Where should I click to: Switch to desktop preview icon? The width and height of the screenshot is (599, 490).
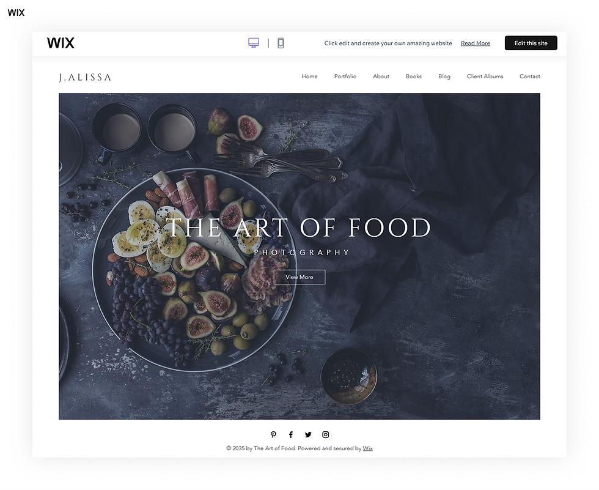(x=254, y=43)
